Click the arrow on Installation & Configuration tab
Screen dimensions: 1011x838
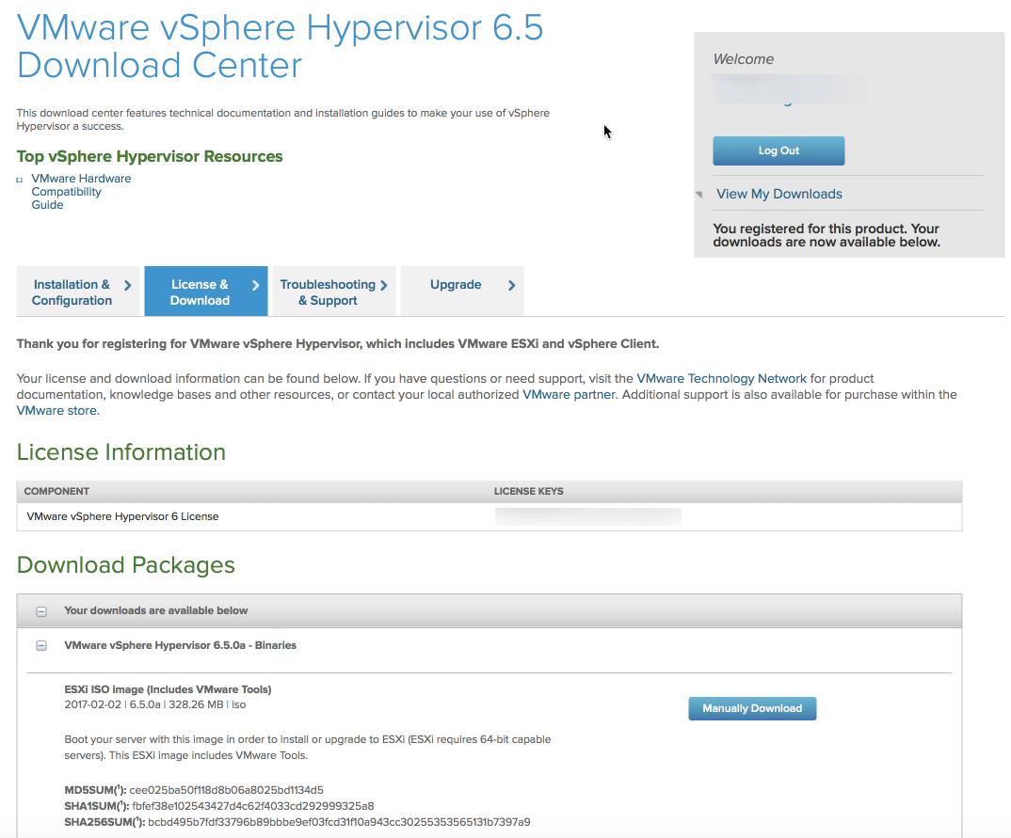coord(127,285)
